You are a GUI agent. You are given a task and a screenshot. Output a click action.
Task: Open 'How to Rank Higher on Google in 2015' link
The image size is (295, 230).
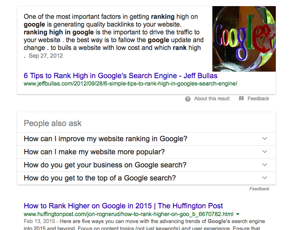123,206
